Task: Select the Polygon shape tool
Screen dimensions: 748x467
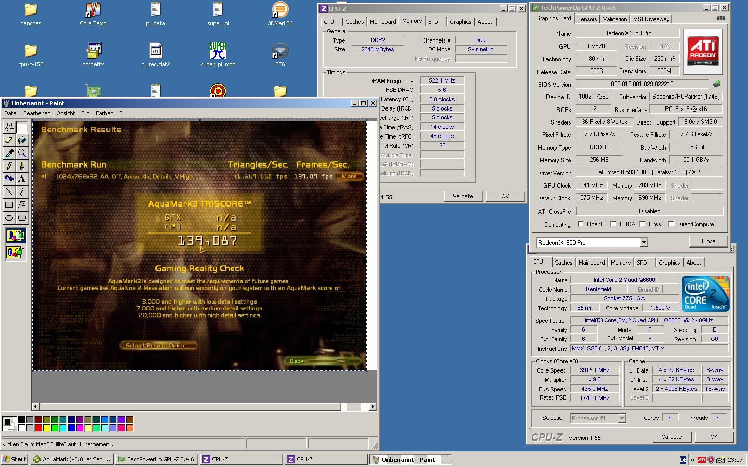Action: 22,205
